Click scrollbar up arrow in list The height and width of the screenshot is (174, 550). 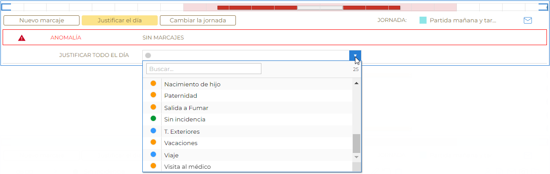point(356,83)
